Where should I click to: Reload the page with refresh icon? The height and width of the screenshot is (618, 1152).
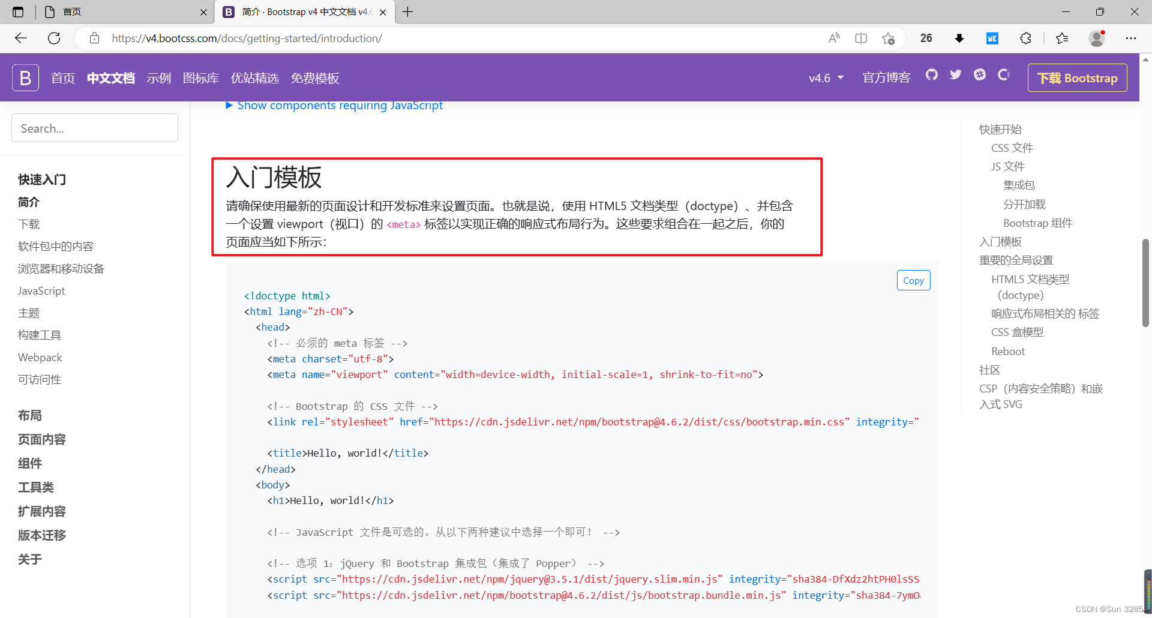click(x=54, y=38)
